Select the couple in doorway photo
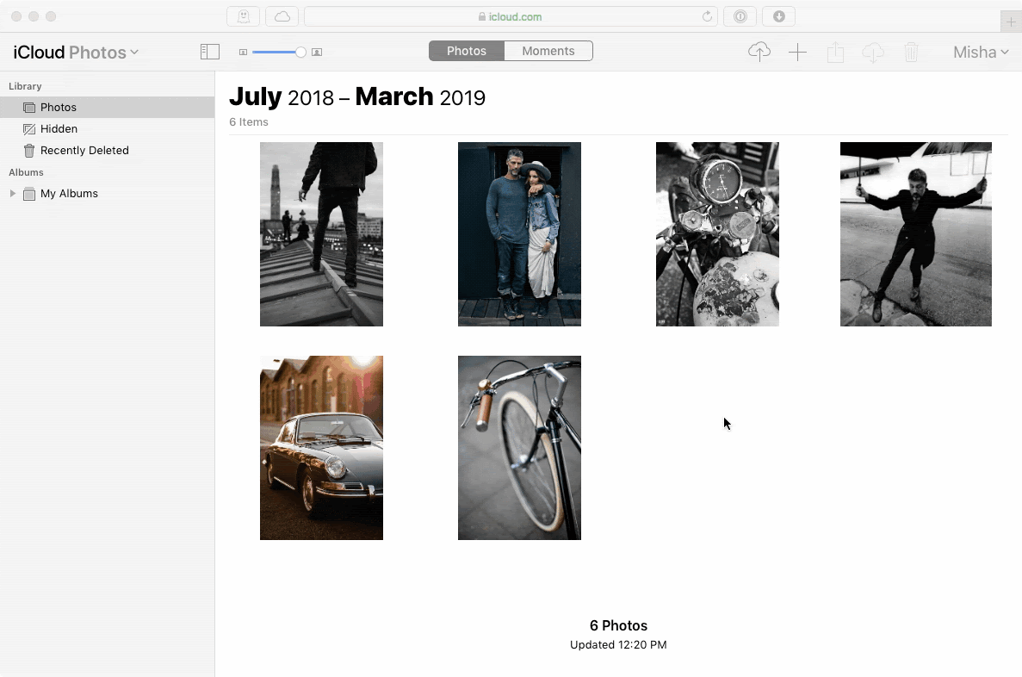Image resolution: width=1022 pixels, height=677 pixels. [x=519, y=234]
